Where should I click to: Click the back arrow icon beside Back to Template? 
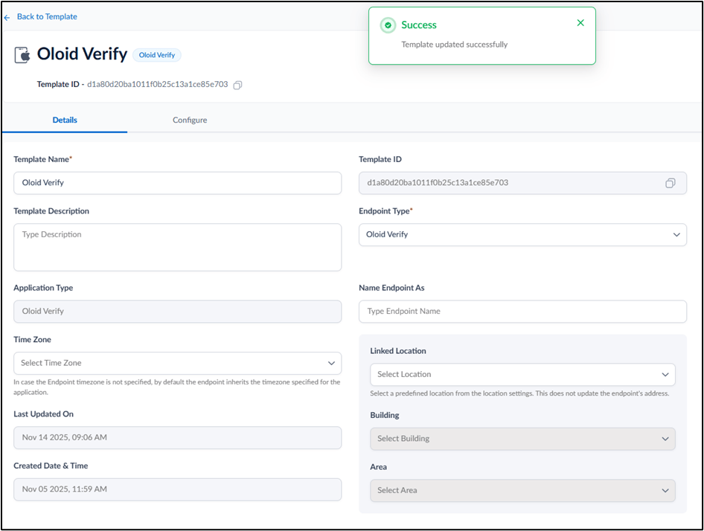[x=7, y=18]
